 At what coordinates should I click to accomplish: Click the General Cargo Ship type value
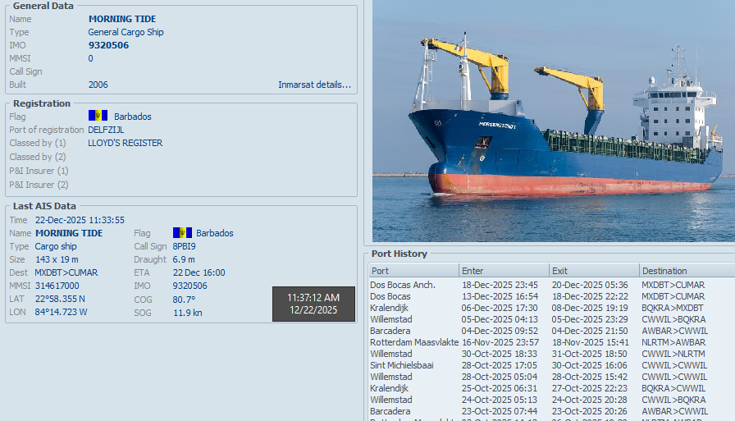(x=126, y=32)
